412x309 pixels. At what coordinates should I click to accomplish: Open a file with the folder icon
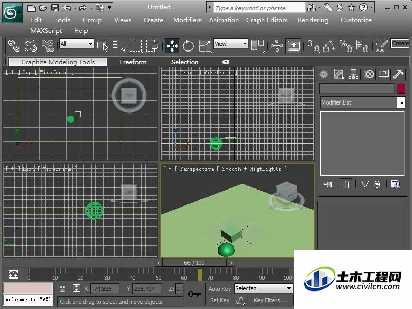point(43,8)
